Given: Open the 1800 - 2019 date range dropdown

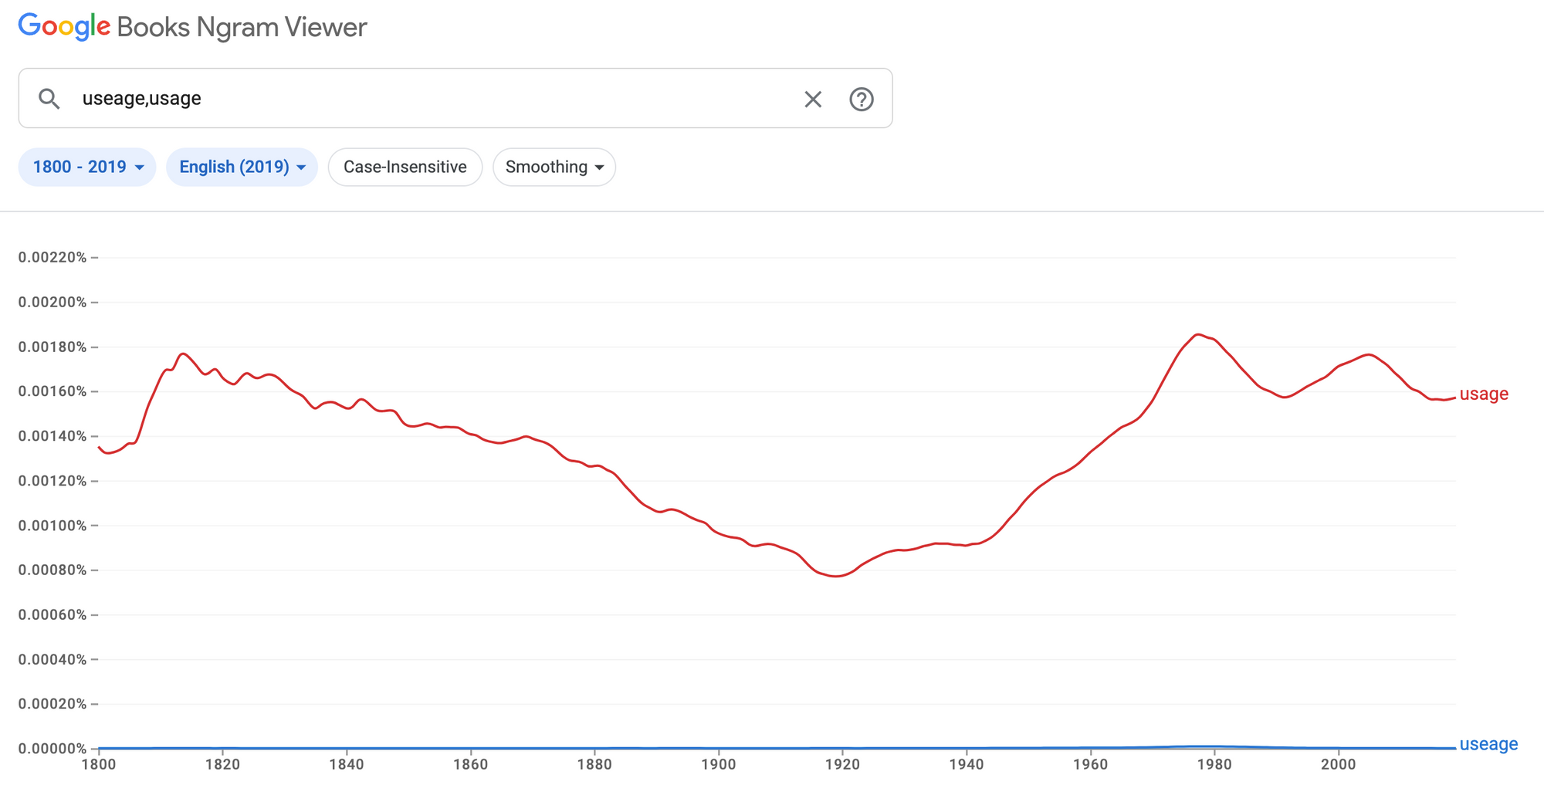Looking at the screenshot, I should coord(87,167).
